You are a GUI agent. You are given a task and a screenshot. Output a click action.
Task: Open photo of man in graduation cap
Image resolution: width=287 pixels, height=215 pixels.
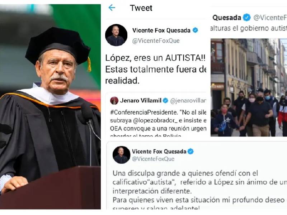point(50,106)
